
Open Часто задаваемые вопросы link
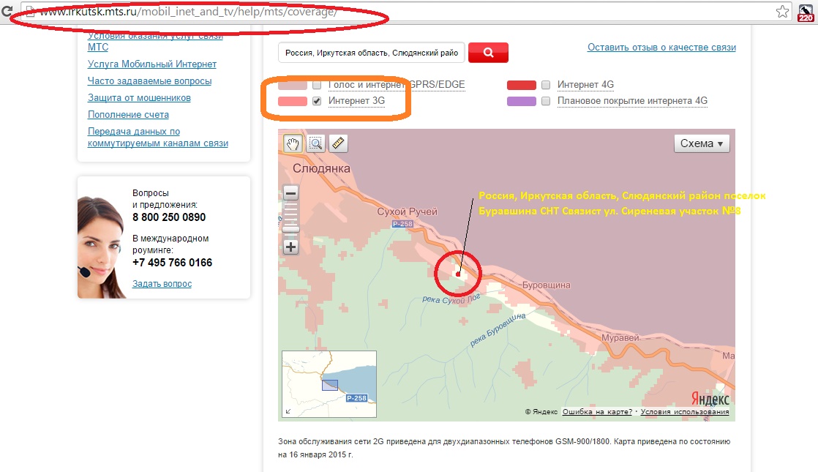pyautogui.click(x=150, y=80)
